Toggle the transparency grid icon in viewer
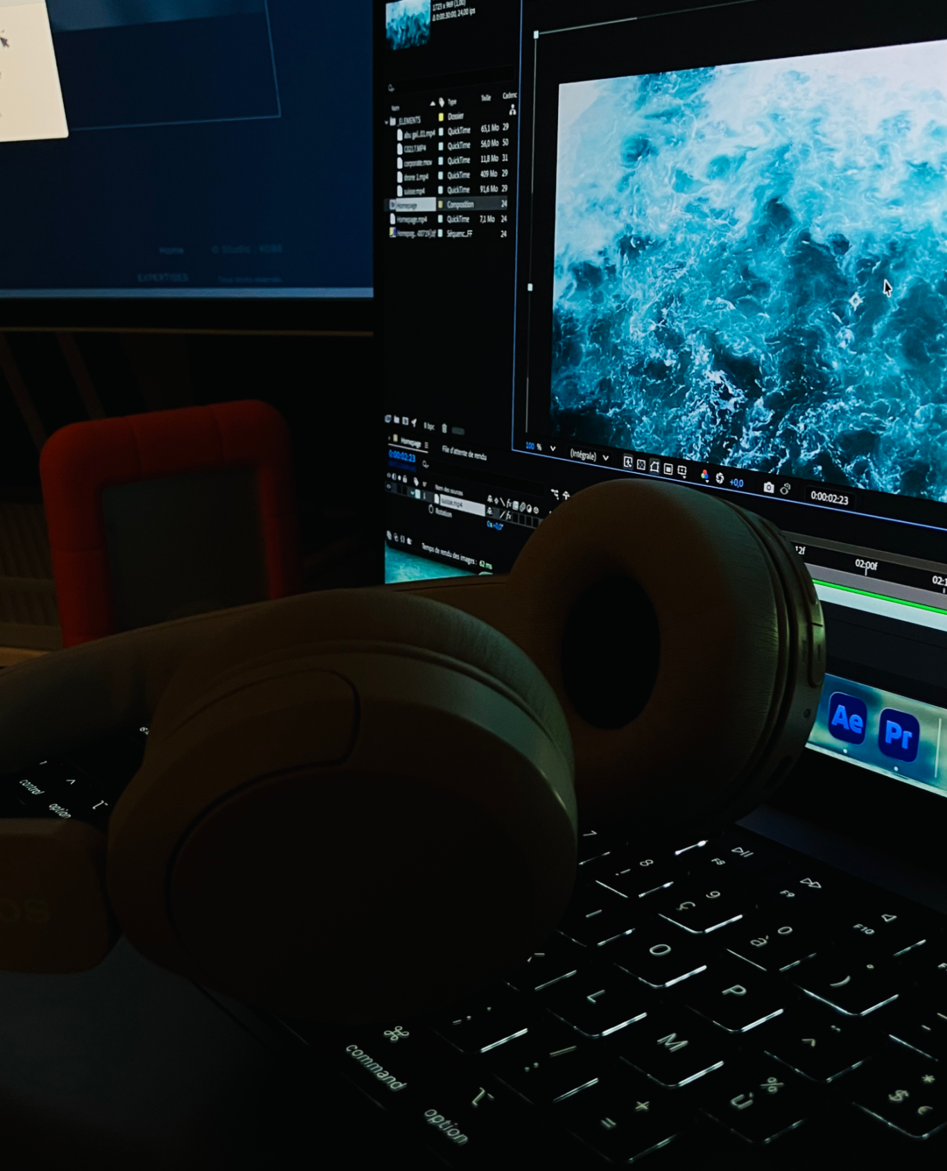This screenshot has width=947, height=1171. point(641,465)
